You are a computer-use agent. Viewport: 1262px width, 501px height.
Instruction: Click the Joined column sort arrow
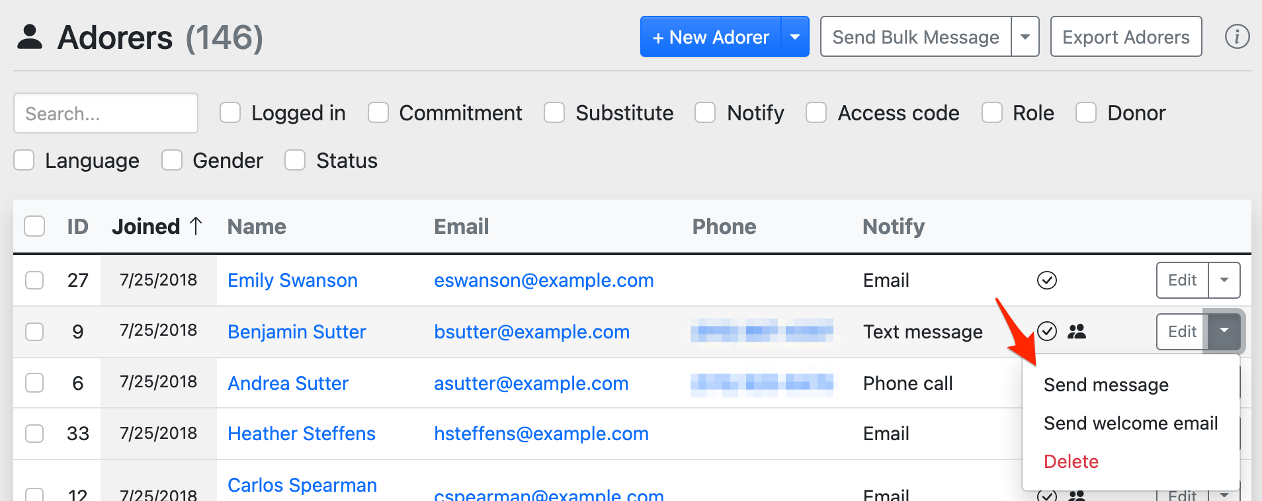196,227
